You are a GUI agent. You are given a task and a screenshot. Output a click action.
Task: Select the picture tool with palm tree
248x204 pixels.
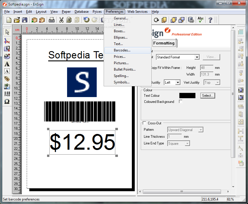(7, 86)
